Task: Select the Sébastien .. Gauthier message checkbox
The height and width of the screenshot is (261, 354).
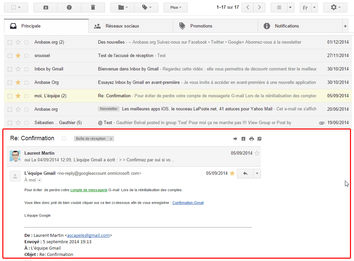Action: pyautogui.click(x=10, y=123)
